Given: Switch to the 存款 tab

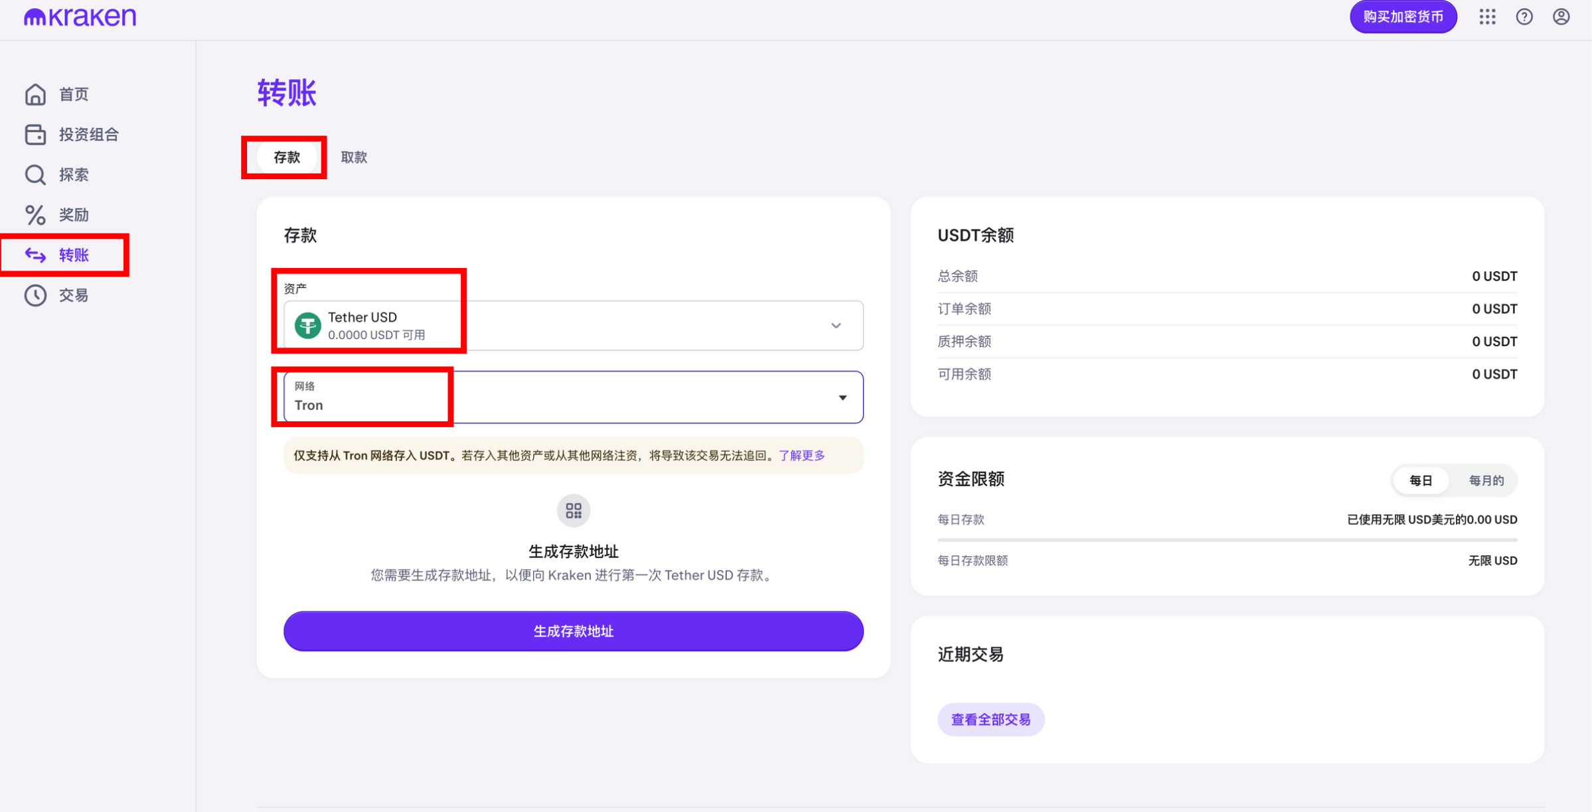Looking at the screenshot, I should coord(287,157).
